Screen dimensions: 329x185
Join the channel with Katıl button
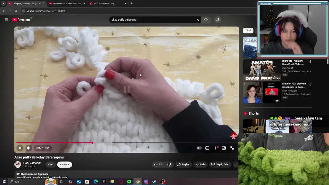pyautogui.click(x=51, y=164)
